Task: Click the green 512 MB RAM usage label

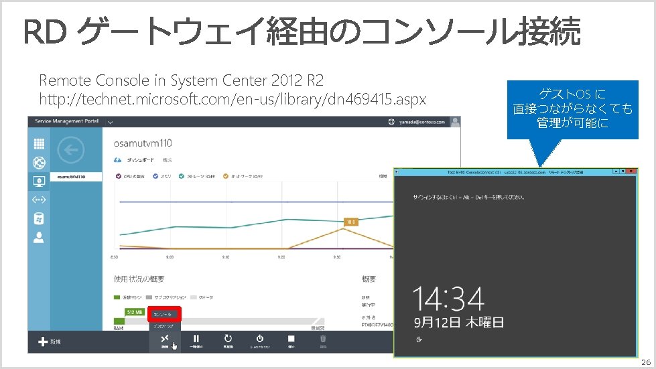Action: tap(134, 312)
